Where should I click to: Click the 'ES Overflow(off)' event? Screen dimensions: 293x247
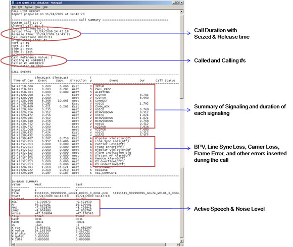pyautogui.click(x=109, y=161)
